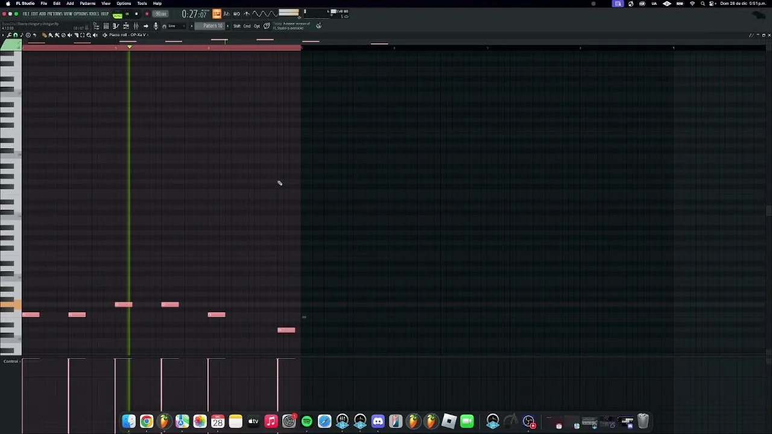Open the piano roll wrench tools icon
This screenshot has width=772, height=434.
tap(9, 35)
